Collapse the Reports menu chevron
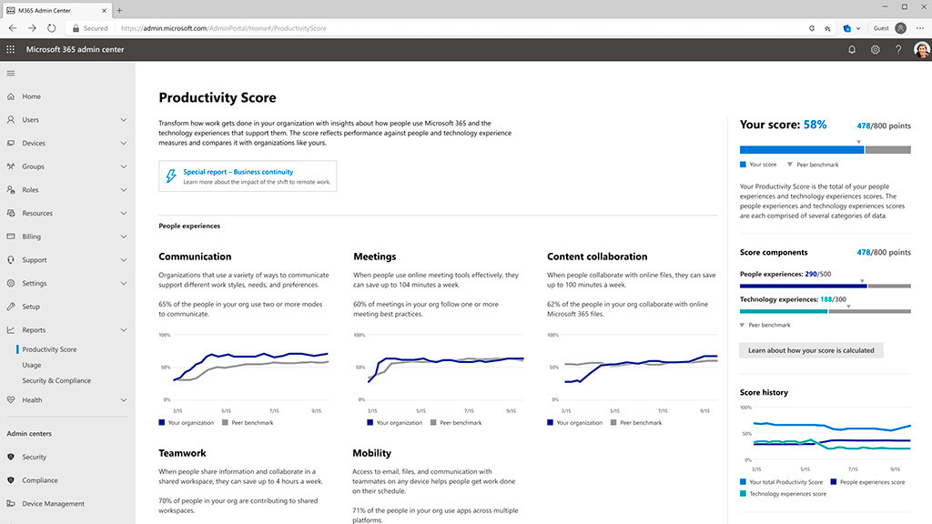 [124, 329]
